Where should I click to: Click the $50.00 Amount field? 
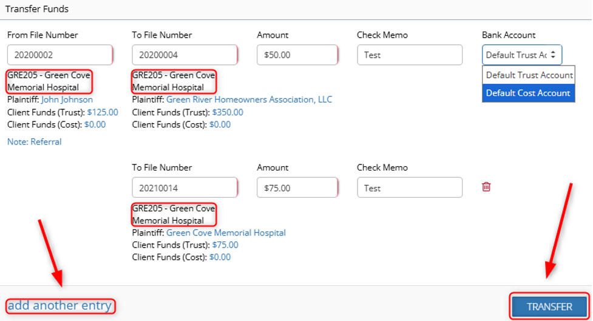pyautogui.click(x=297, y=55)
